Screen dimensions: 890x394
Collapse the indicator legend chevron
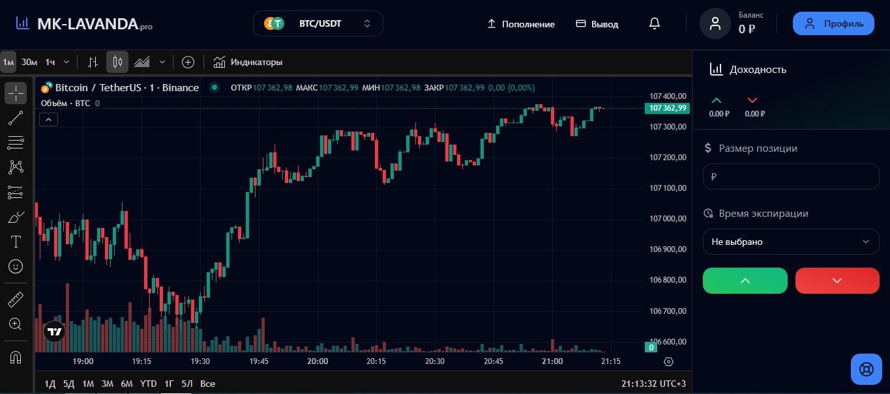coord(49,119)
